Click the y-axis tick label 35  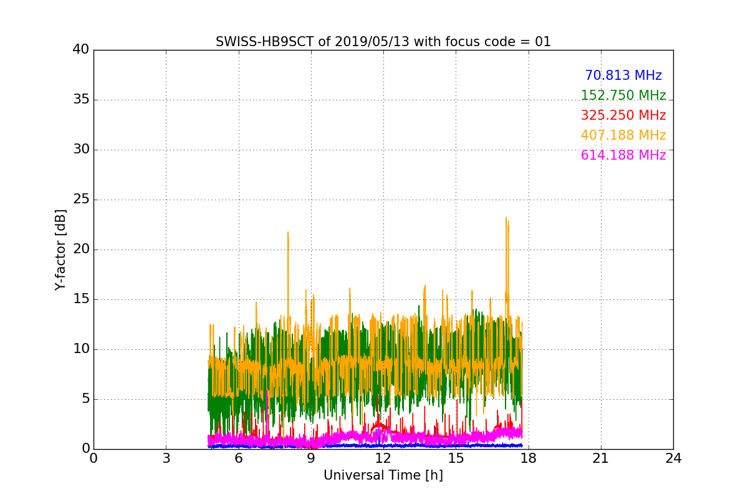81,100
